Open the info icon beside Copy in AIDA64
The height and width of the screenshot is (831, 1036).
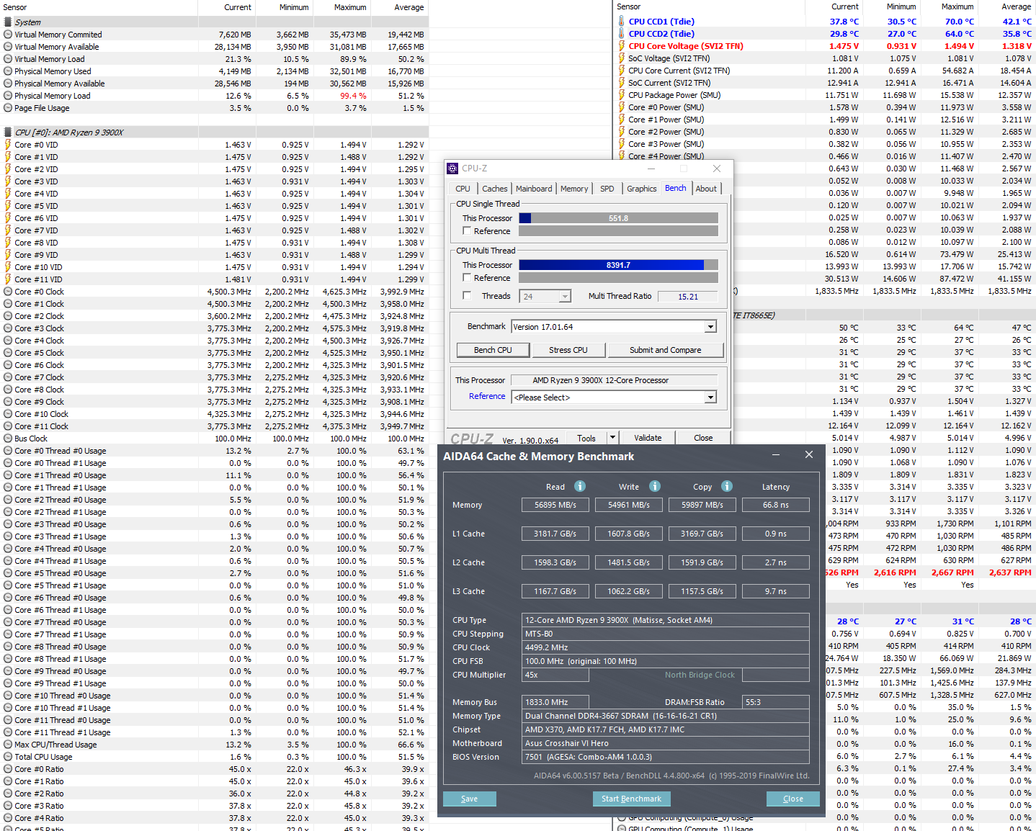point(727,486)
